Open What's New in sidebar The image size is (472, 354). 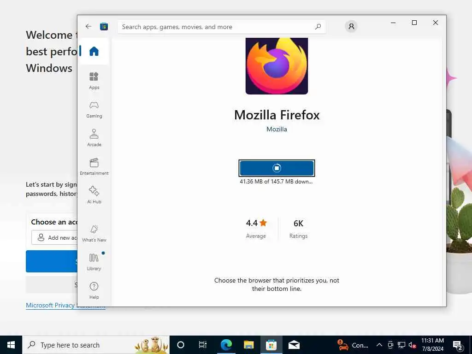pyautogui.click(x=94, y=233)
